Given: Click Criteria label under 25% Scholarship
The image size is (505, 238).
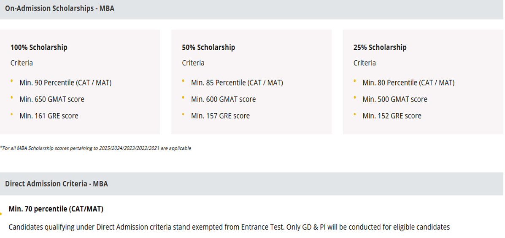Looking at the screenshot, I should [x=365, y=63].
